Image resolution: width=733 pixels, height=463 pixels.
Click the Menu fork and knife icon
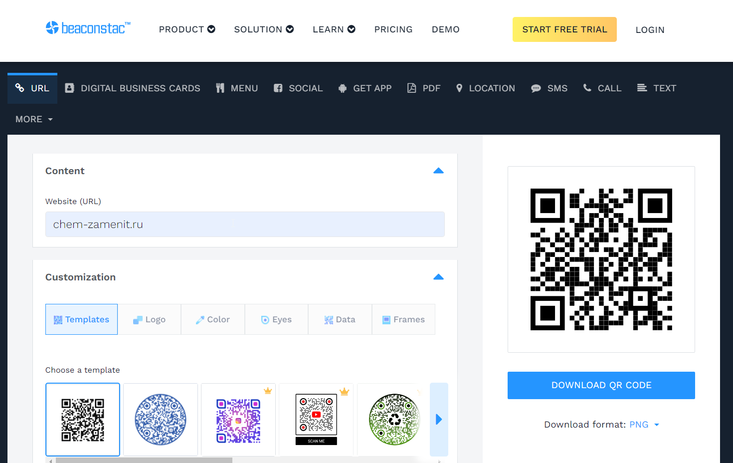point(220,88)
